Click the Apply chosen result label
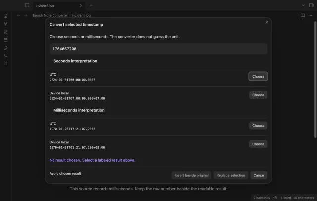317x201 pixels. [x=65, y=174]
